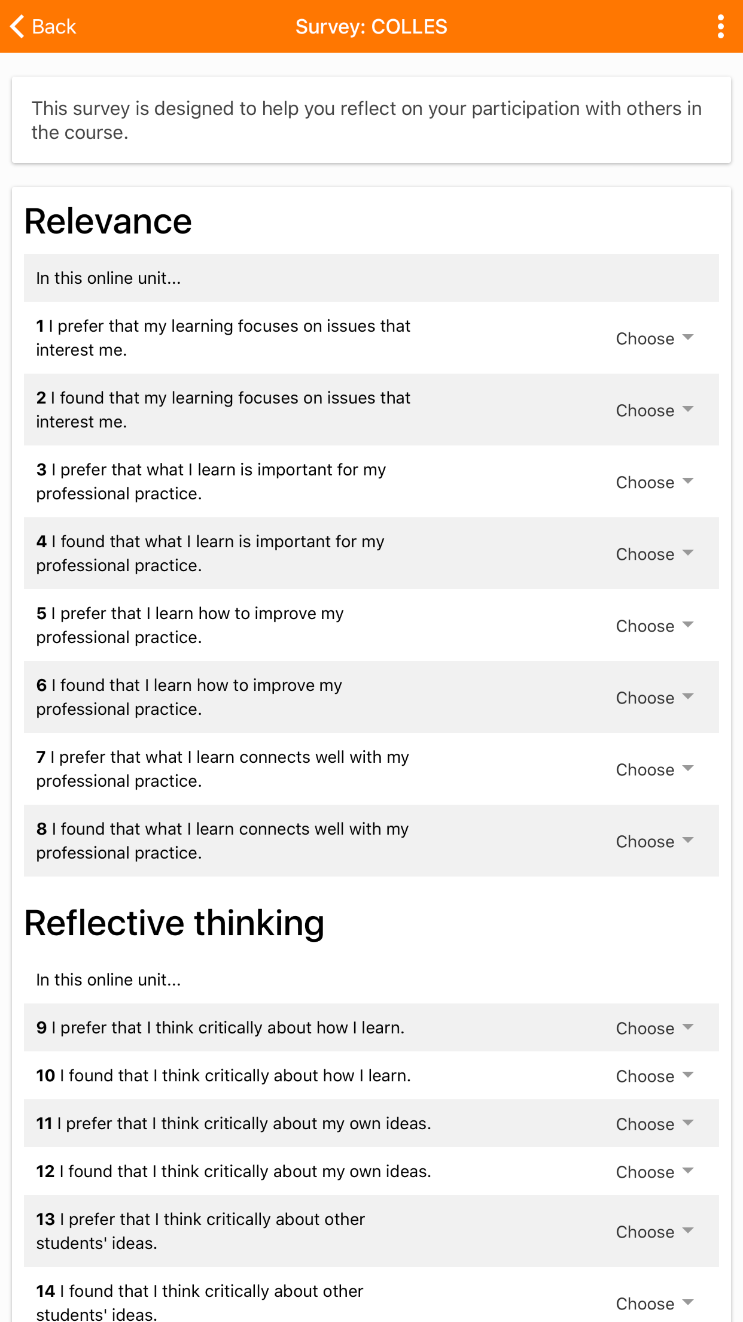Go back using the Back button

pos(43,26)
